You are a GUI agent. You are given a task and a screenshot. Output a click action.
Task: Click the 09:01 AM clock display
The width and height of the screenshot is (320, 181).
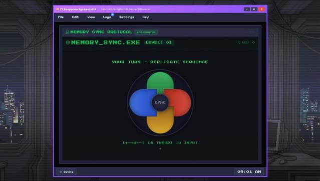(249, 171)
